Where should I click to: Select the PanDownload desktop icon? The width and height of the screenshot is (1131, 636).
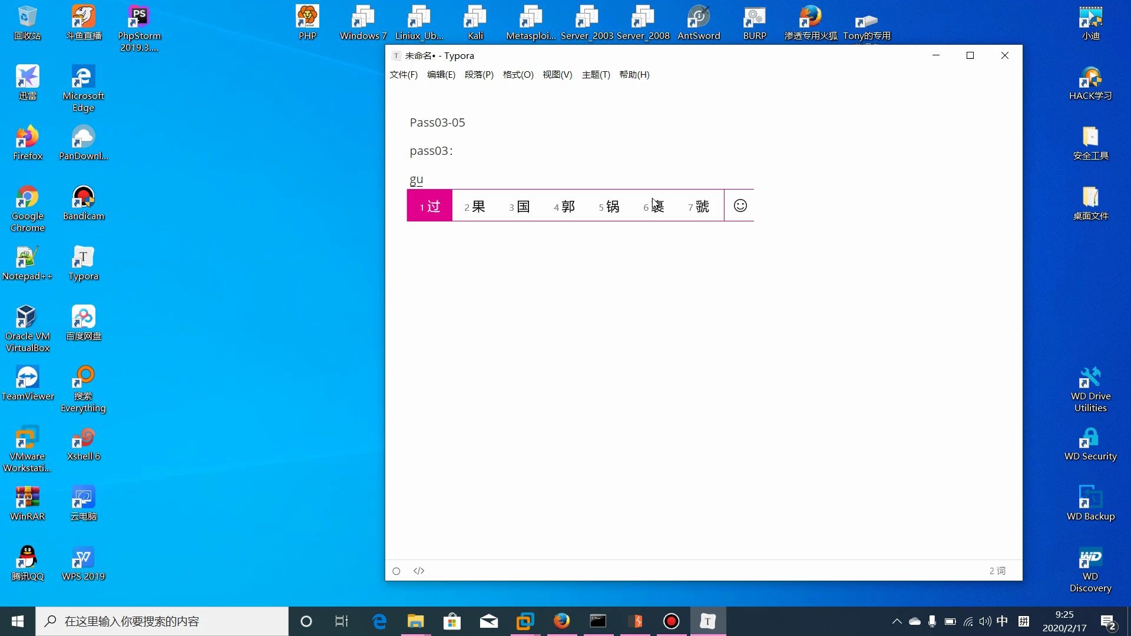point(84,143)
